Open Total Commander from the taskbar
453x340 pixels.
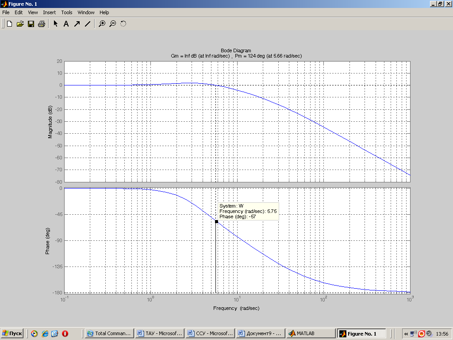click(109, 333)
